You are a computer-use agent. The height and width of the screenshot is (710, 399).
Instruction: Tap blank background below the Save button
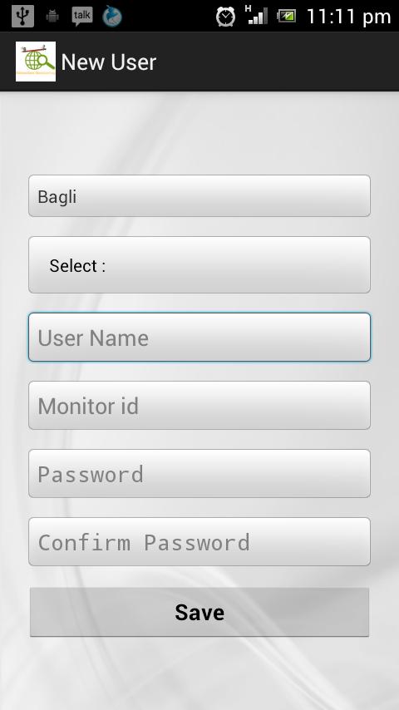[x=199, y=675]
